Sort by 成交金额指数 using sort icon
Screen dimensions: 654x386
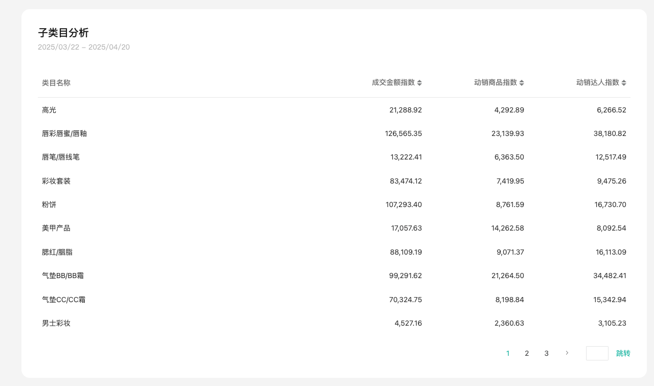(419, 83)
